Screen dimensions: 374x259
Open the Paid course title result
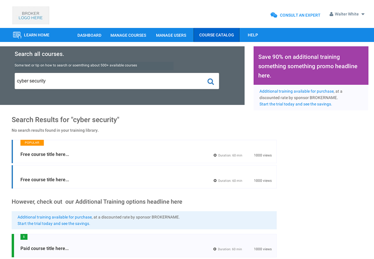(44, 248)
